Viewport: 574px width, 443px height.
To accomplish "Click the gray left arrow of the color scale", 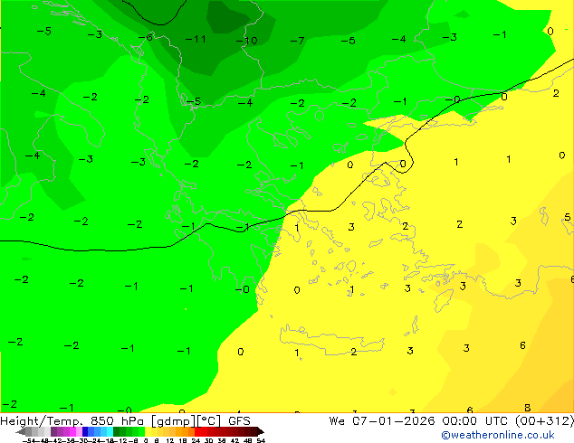I will click(20, 431).
